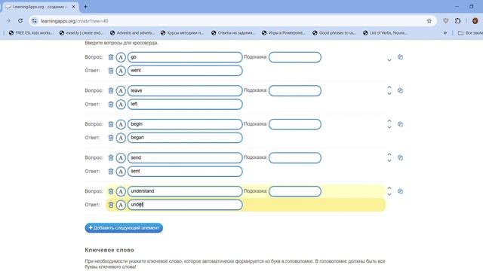
Task: Open the browser profile avatar
Action: 475,21
